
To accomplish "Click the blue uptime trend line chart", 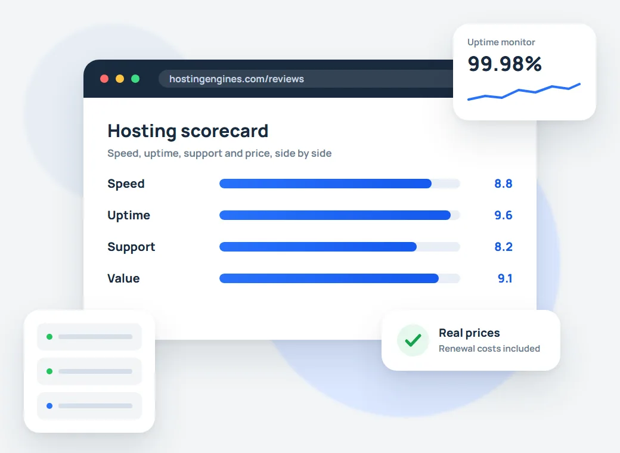I will tap(524, 92).
